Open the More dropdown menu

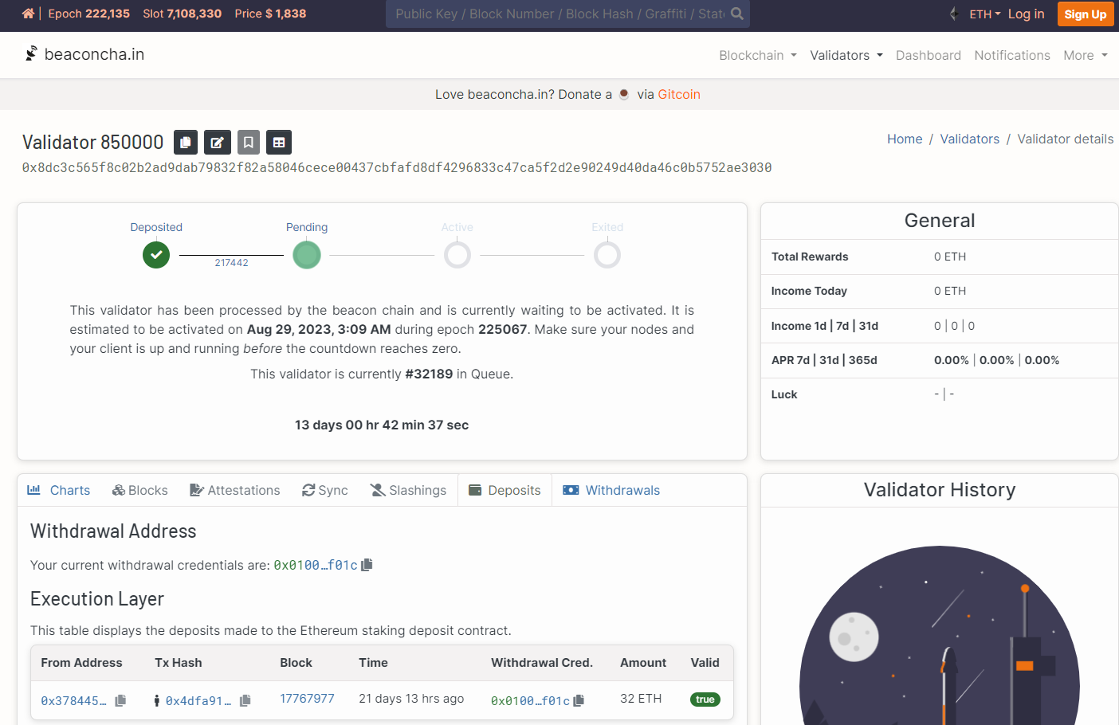pos(1085,55)
